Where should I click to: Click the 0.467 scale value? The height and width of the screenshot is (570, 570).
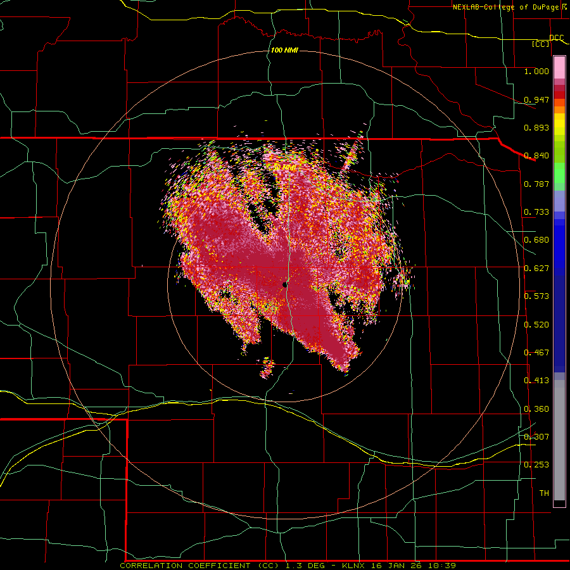[x=536, y=352]
